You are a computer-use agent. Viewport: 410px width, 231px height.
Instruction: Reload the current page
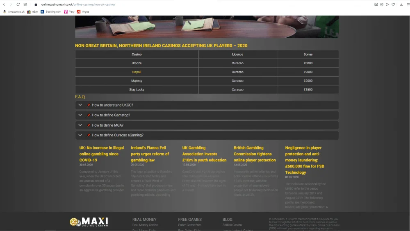(x=18, y=5)
